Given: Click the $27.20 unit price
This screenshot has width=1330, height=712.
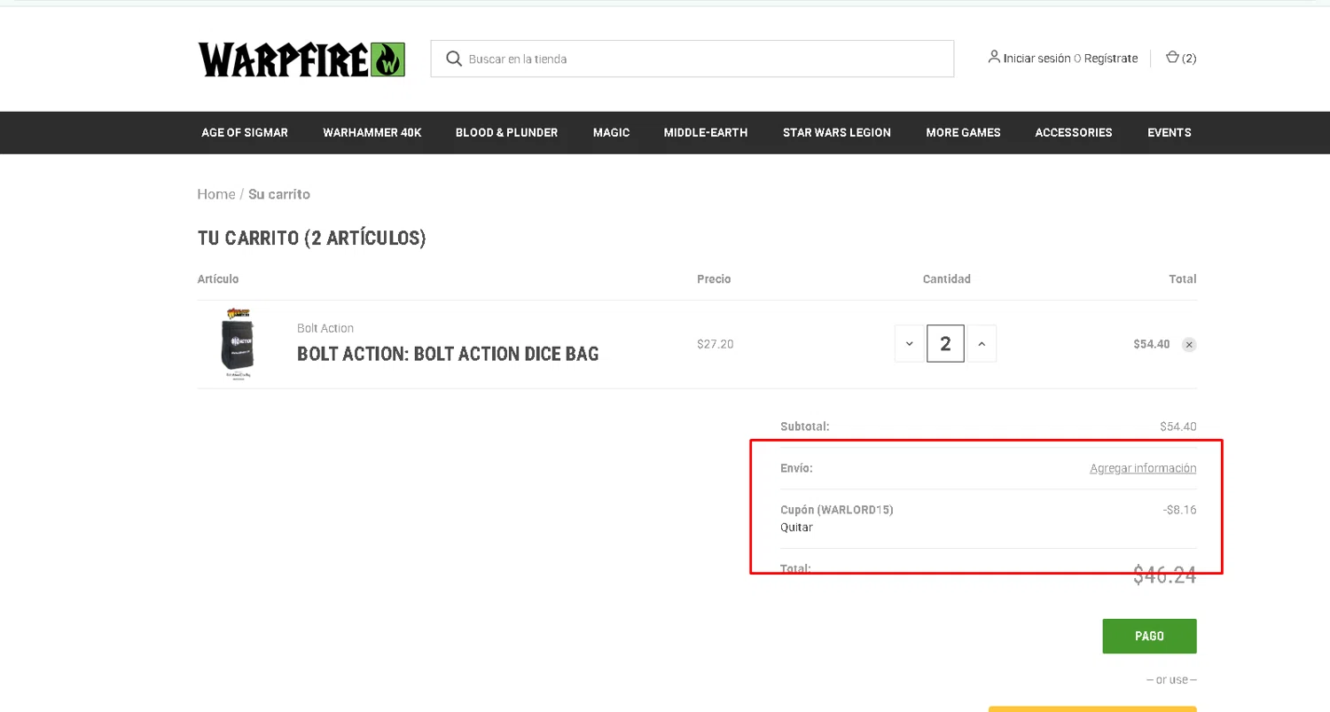Looking at the screenshot, I should coord(716,344).
